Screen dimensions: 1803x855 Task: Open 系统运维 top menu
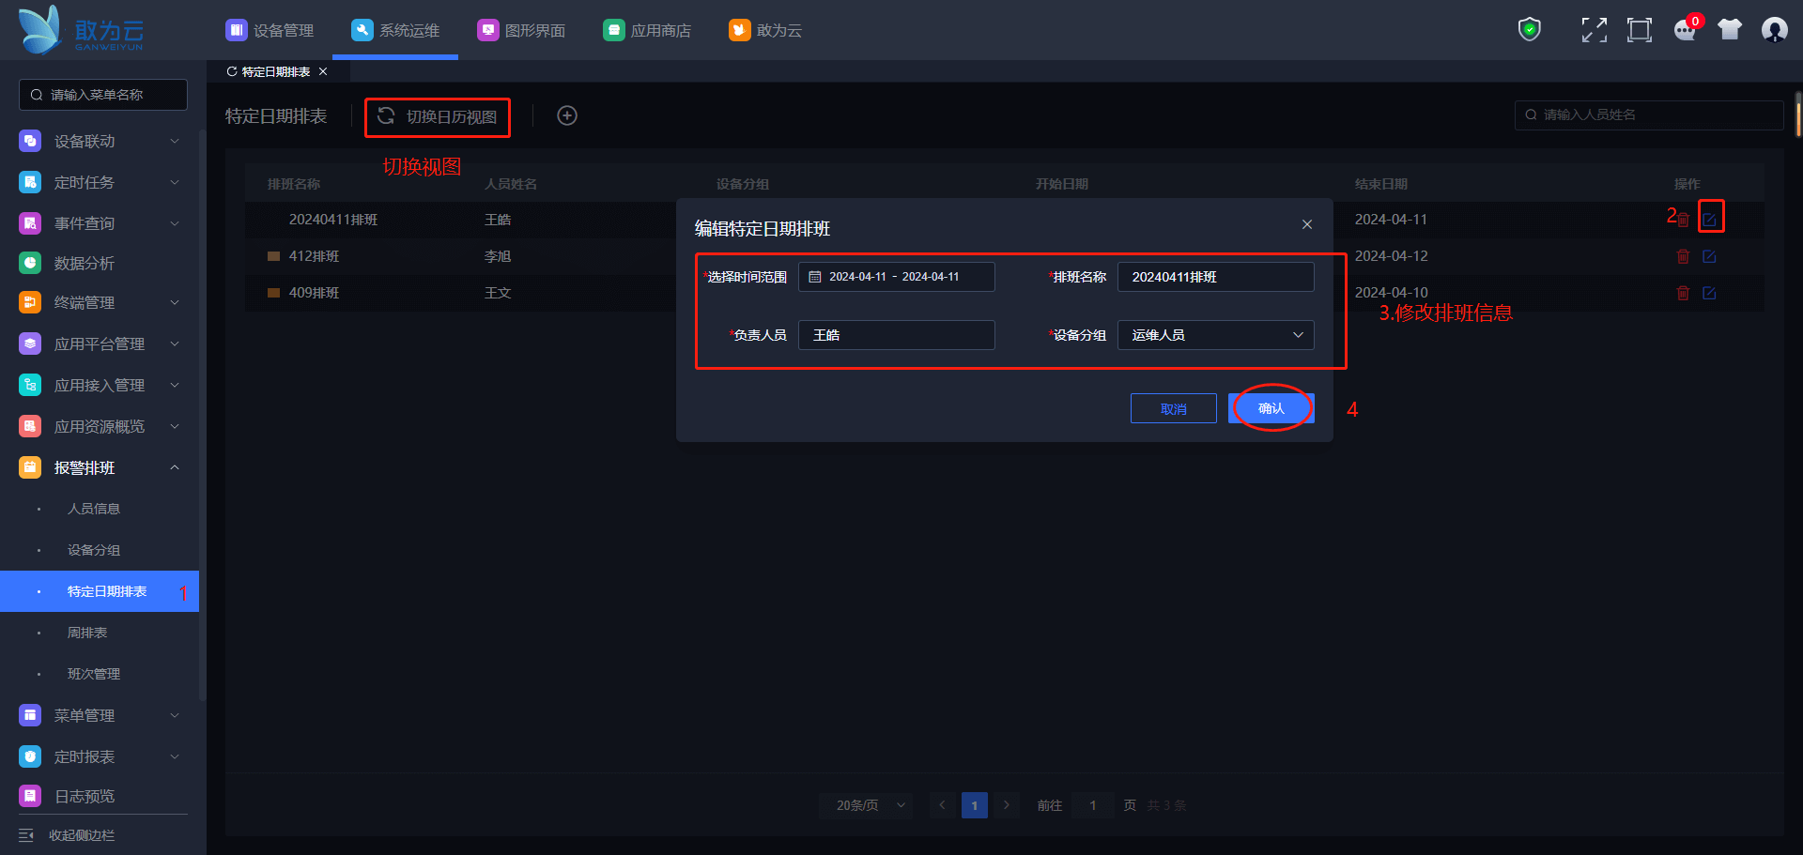(395, 30)
